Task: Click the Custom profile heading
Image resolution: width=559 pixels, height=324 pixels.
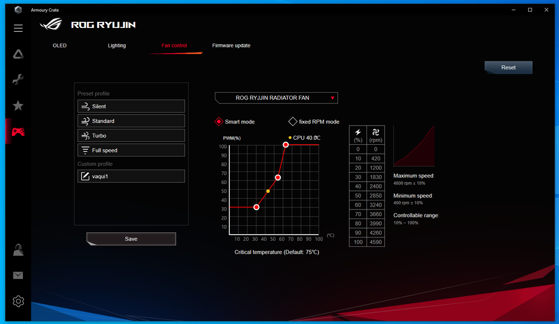Action: [x=95, y=164]
